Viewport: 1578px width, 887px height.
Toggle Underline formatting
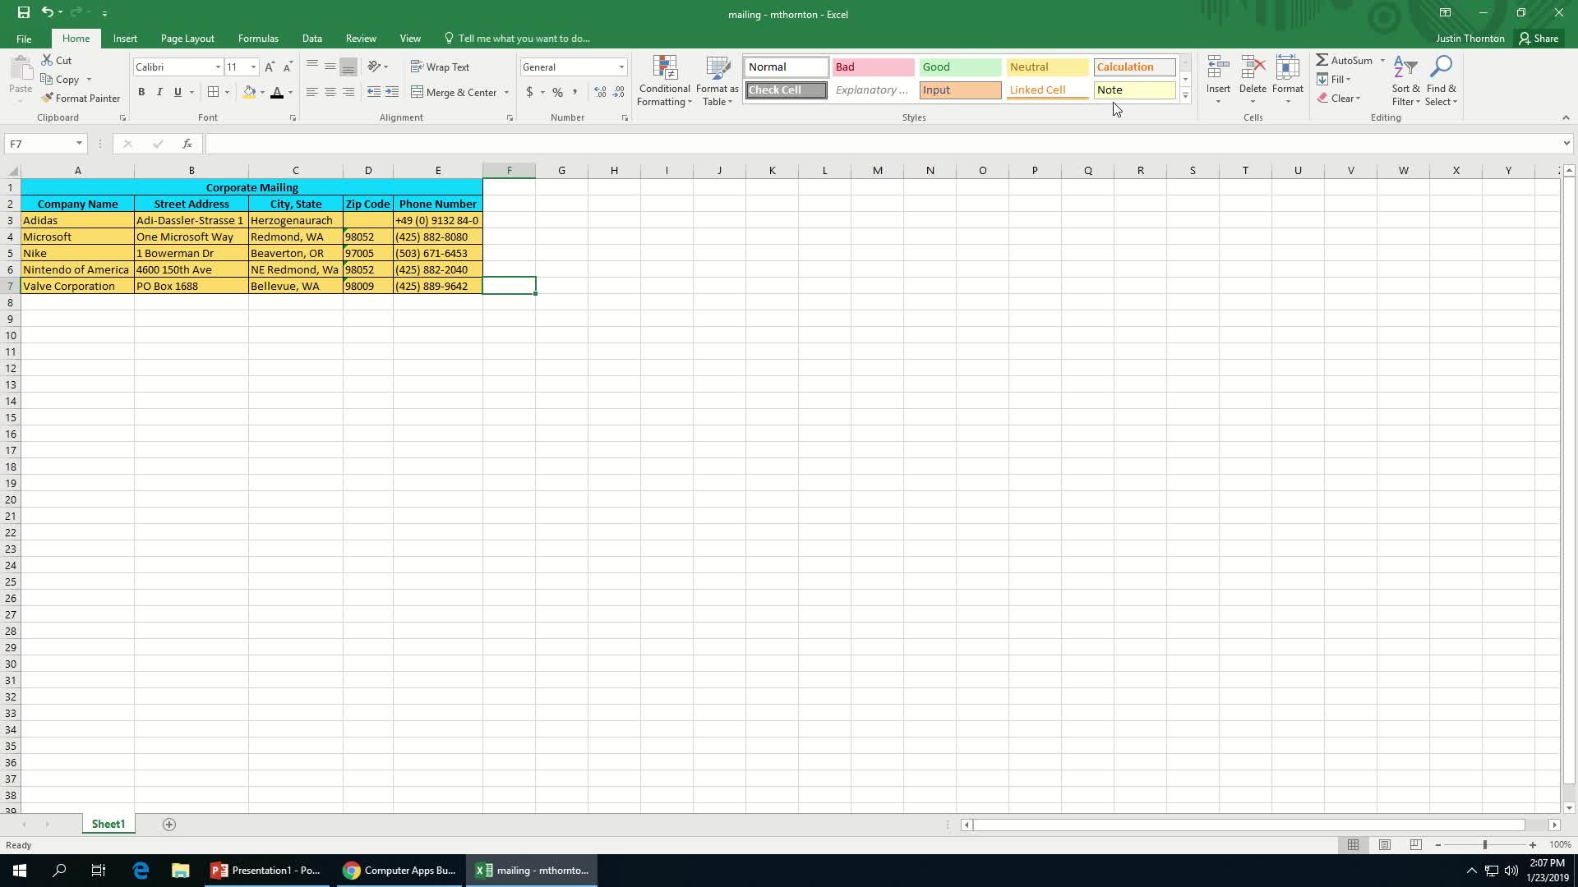pyautogui.click(x=178, y=92)
